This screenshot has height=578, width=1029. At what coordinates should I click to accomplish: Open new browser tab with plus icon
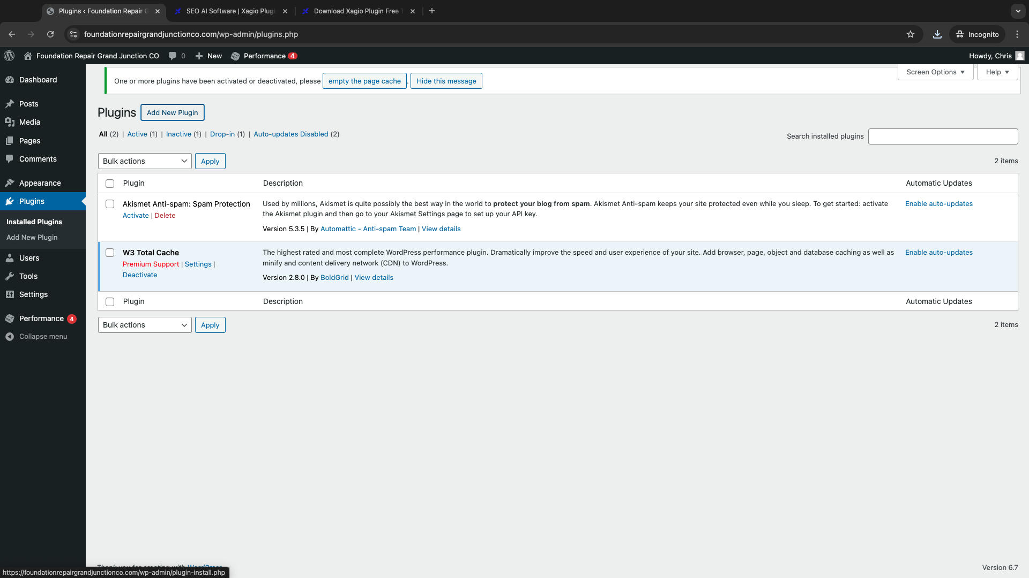(432, 11)
